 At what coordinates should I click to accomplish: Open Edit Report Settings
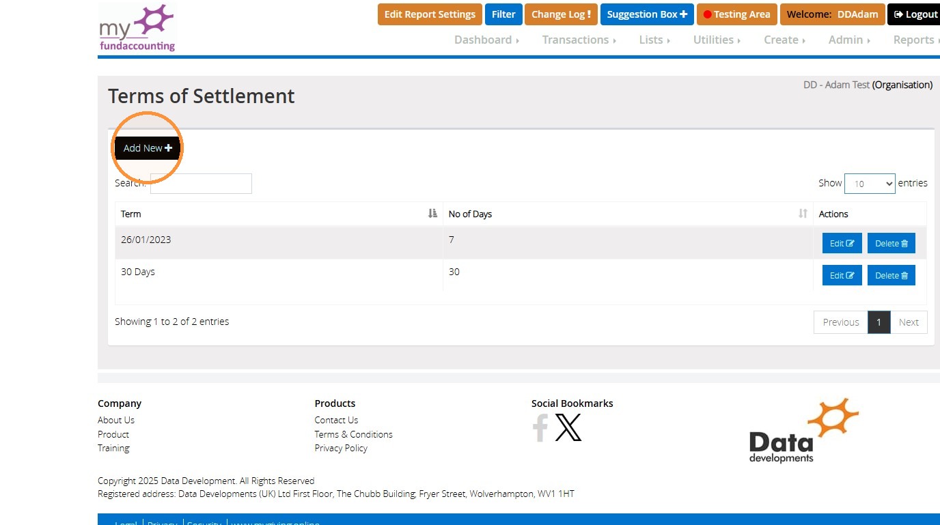430,14
